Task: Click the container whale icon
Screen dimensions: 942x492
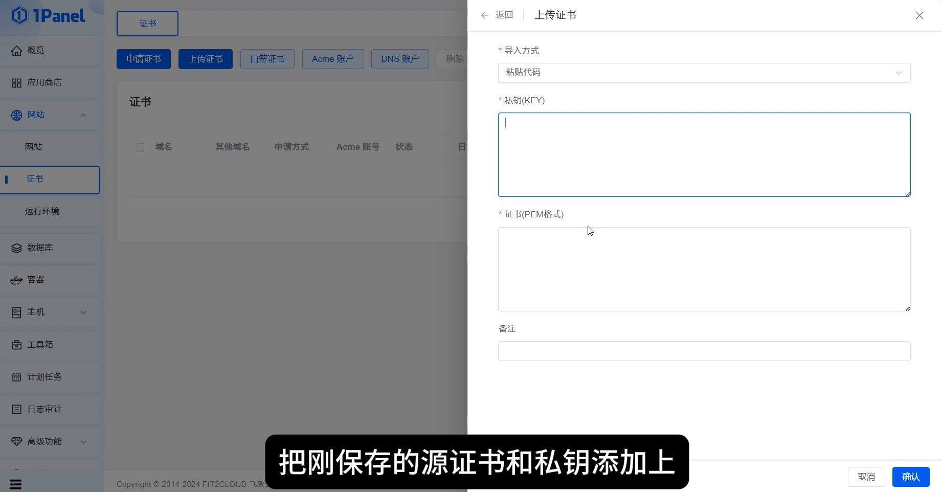Action: click(17, 280)
